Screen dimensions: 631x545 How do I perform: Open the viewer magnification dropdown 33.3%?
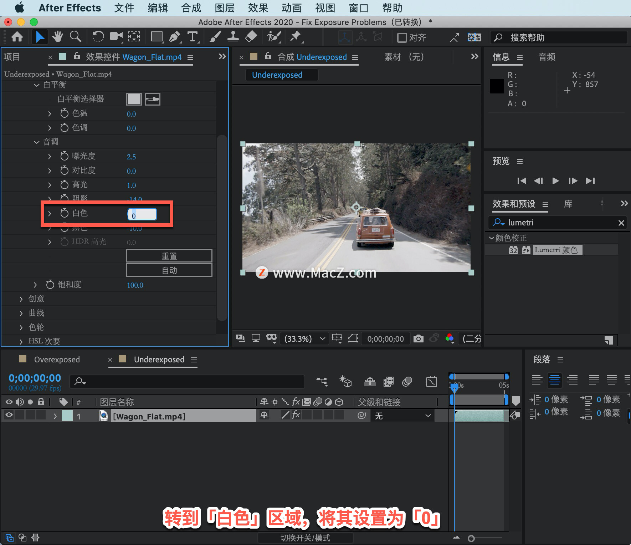(x=305, y=338)
